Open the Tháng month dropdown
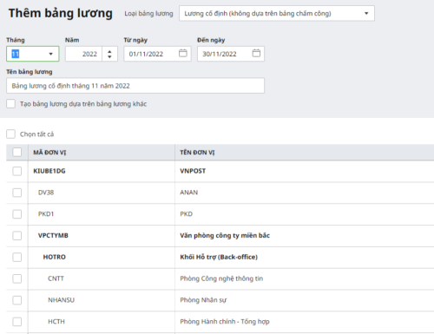 pos(33,54)
